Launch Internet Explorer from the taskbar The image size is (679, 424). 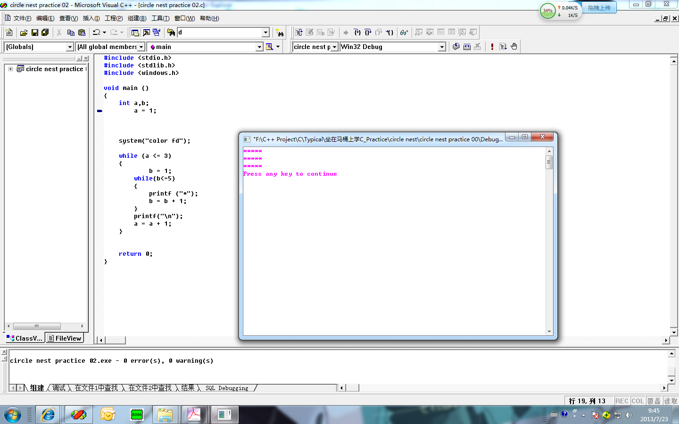click(48, 415)
